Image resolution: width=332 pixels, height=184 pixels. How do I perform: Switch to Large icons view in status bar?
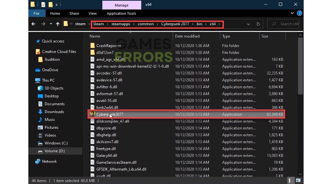pyautogui.click(x=298, y=181)
